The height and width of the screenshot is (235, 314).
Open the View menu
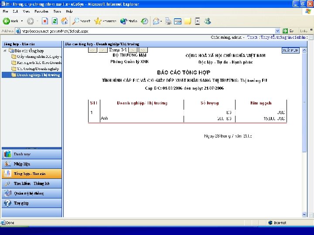(x=26, y=11)
